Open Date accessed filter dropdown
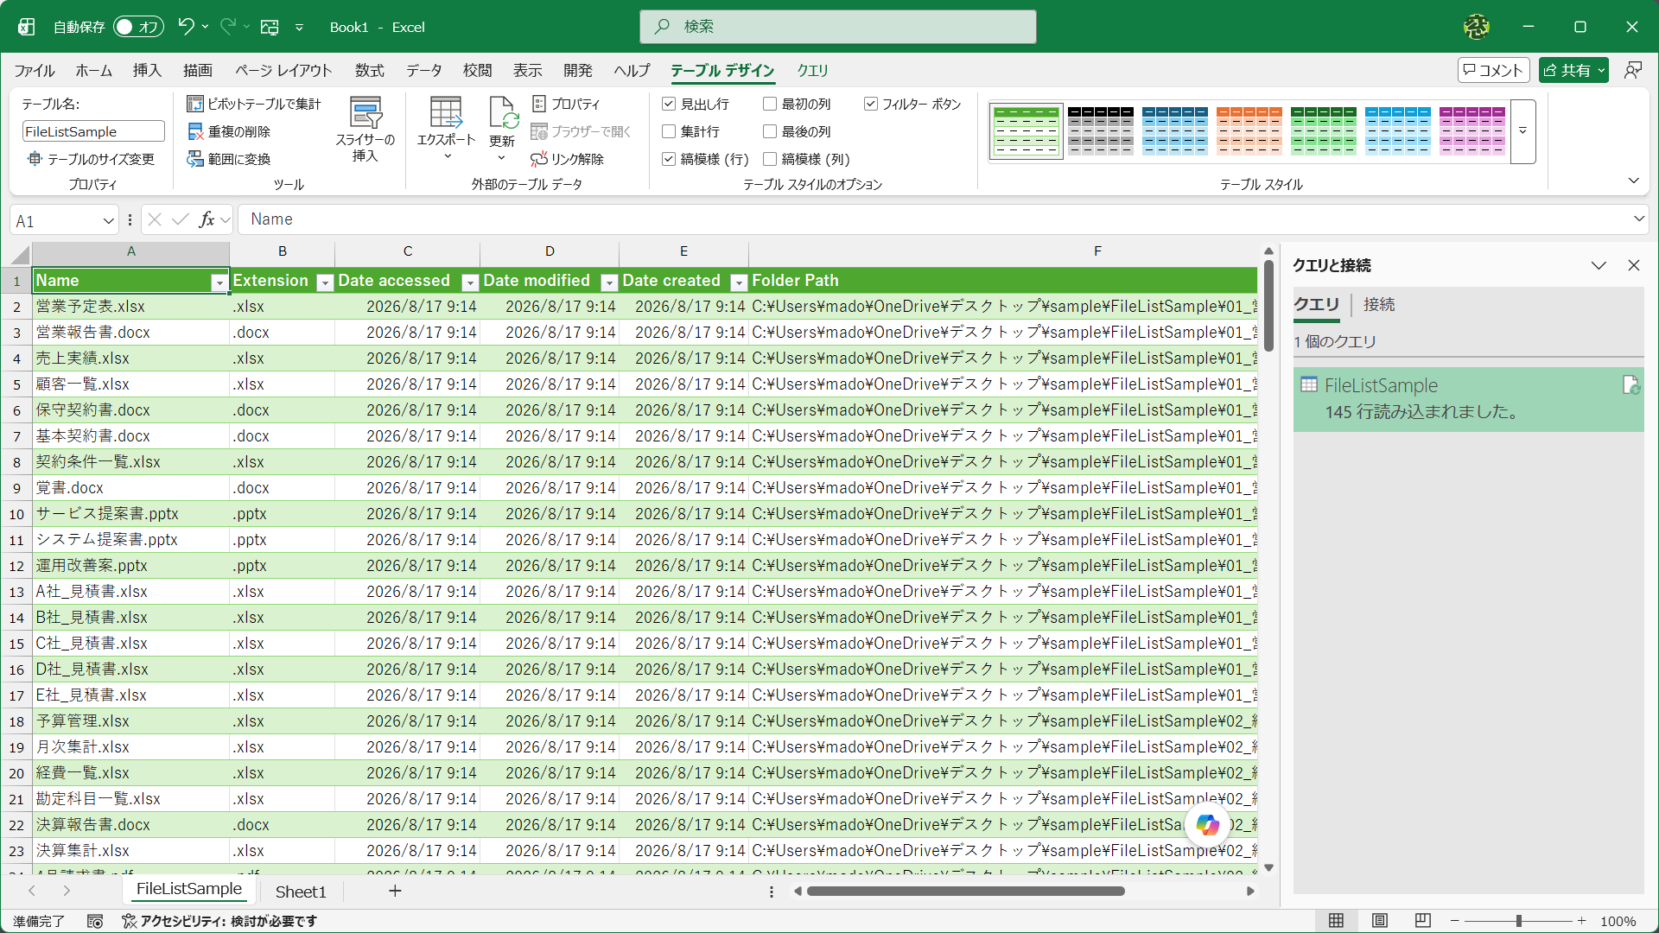Image resolution: width=1659 pixels, height=933 pixels. coord(470,282)
